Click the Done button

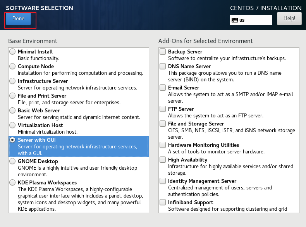point(18,19)
